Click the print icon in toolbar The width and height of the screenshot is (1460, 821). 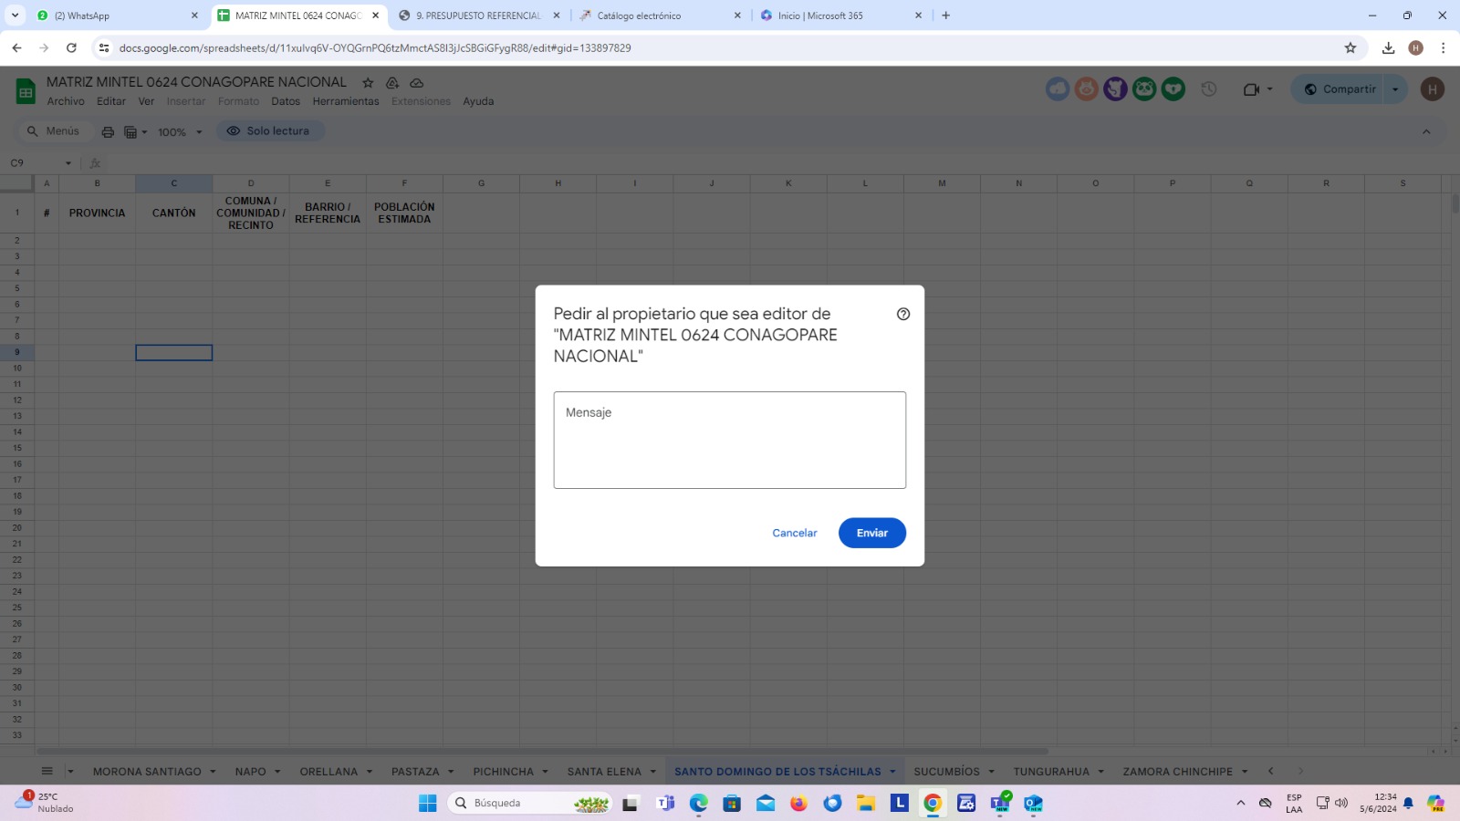click(x=108, y=132)
